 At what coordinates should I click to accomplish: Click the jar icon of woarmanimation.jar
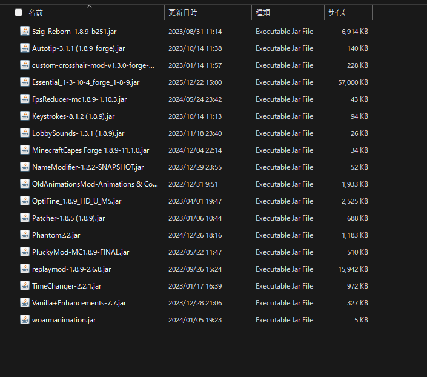point(25,319)
